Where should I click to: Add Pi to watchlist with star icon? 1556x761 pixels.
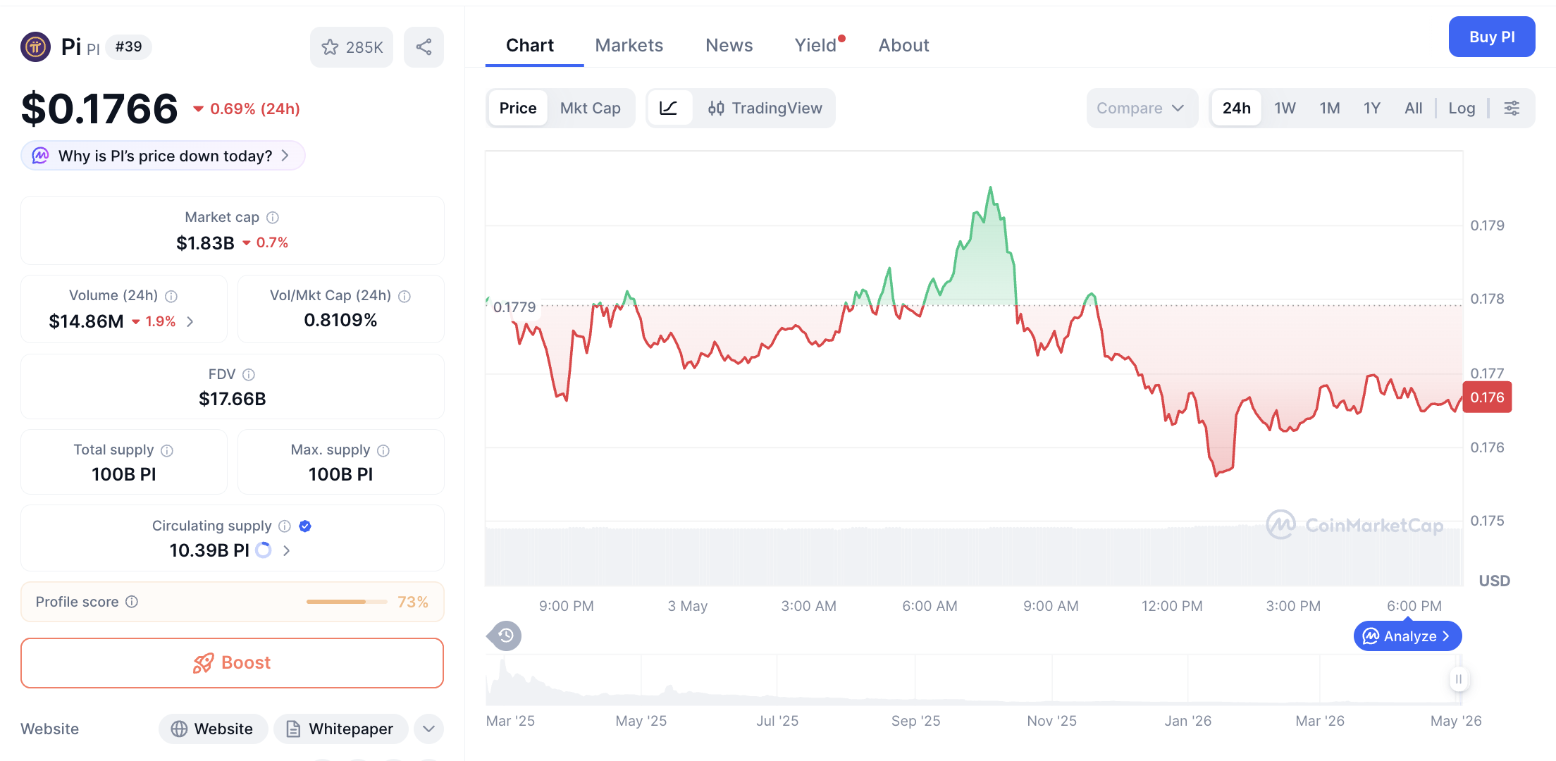click(352, 47)
